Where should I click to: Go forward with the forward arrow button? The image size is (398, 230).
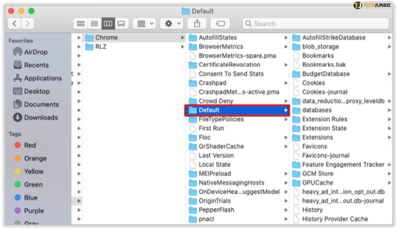28,24
